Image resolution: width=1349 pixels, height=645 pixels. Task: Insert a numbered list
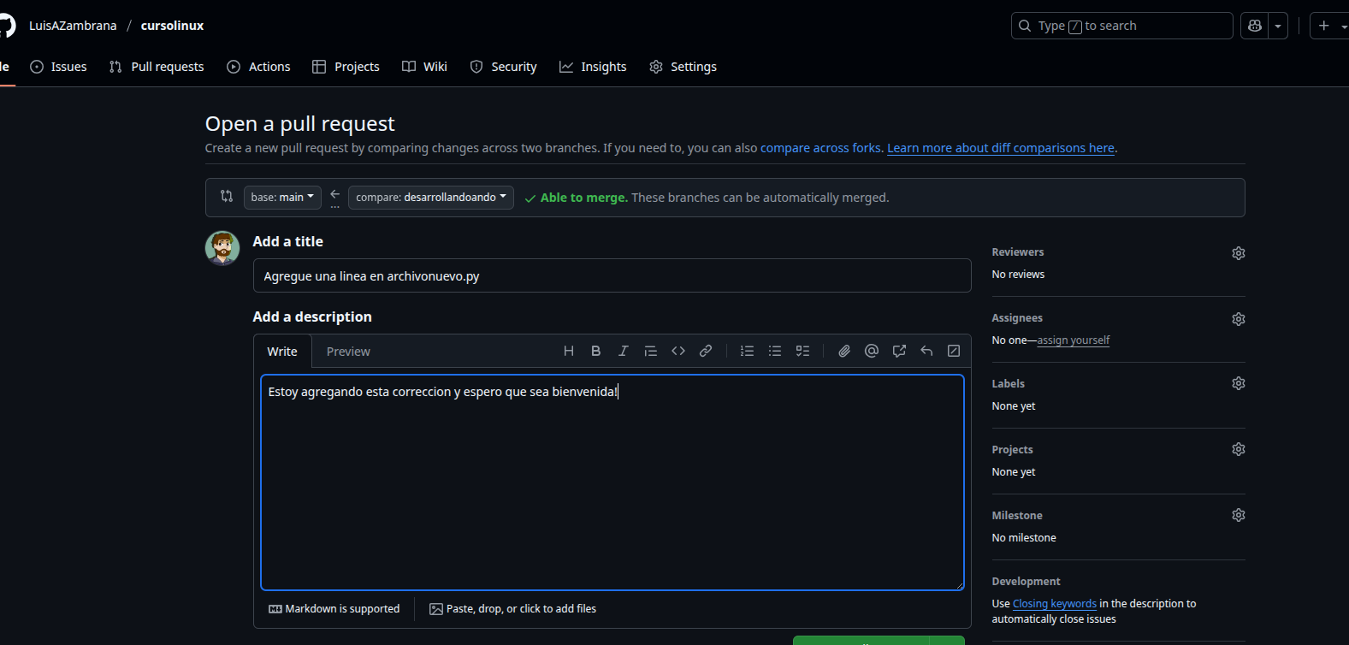tap(747, 351)
